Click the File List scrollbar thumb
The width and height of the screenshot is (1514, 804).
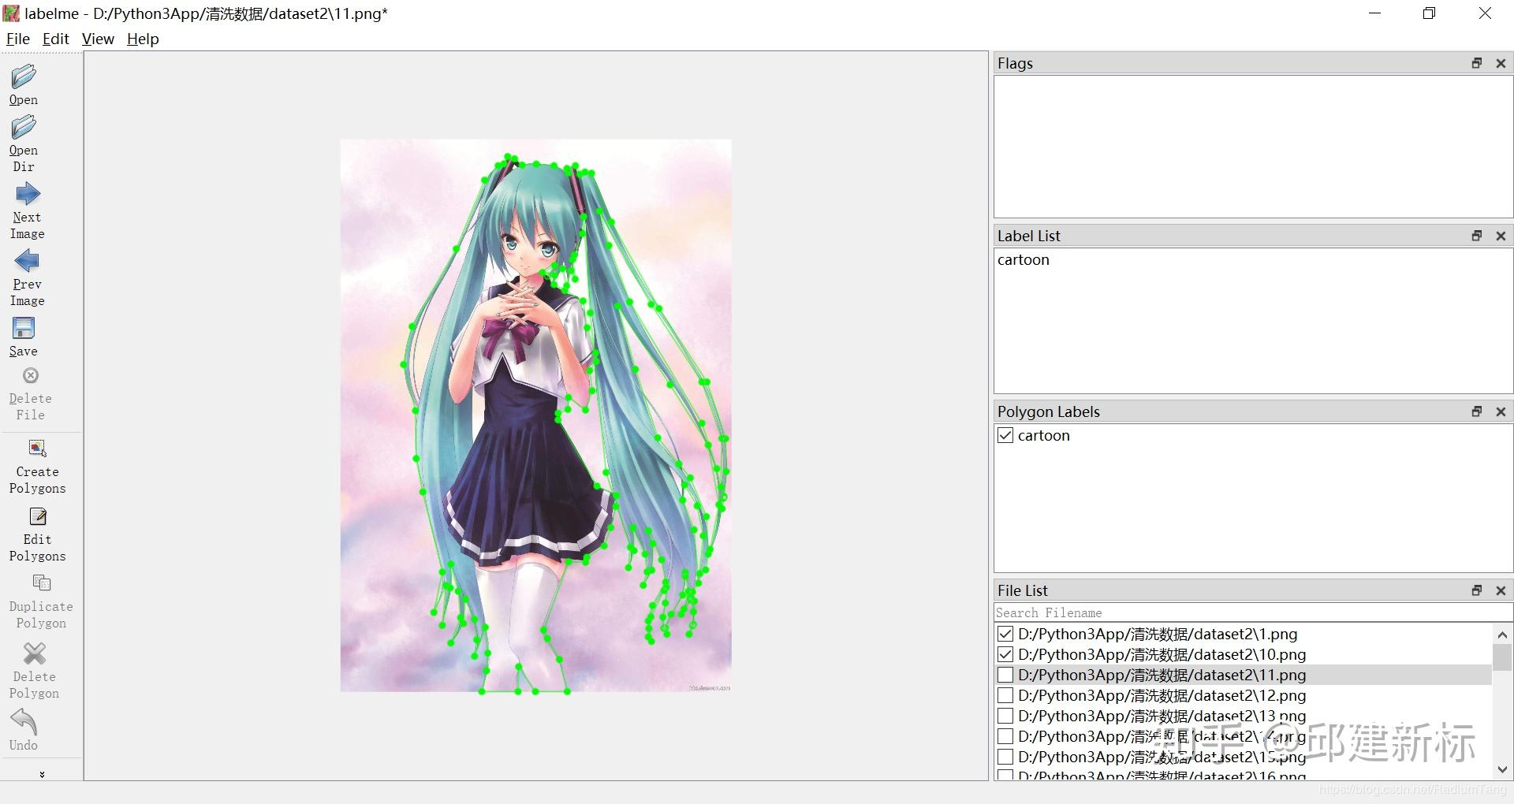click(x=1502, y=657)
